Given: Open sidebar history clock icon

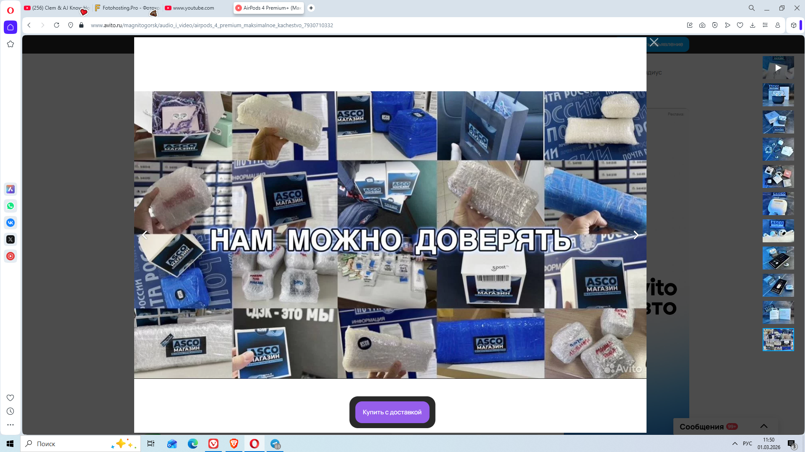Looking at the screenshot, I should pos(10,411).
